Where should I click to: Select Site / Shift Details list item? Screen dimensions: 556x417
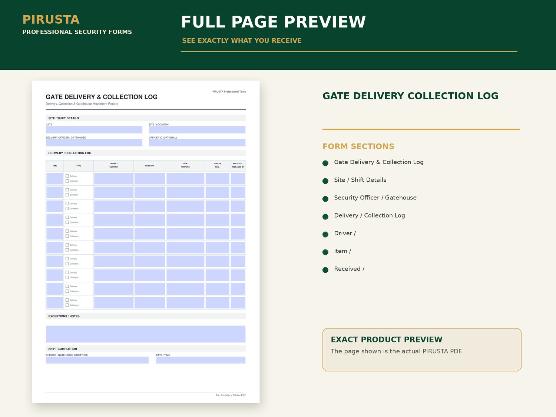coord(360,180)
